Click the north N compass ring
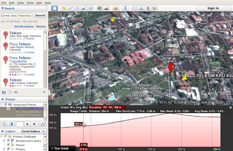 tap(222, 15)
